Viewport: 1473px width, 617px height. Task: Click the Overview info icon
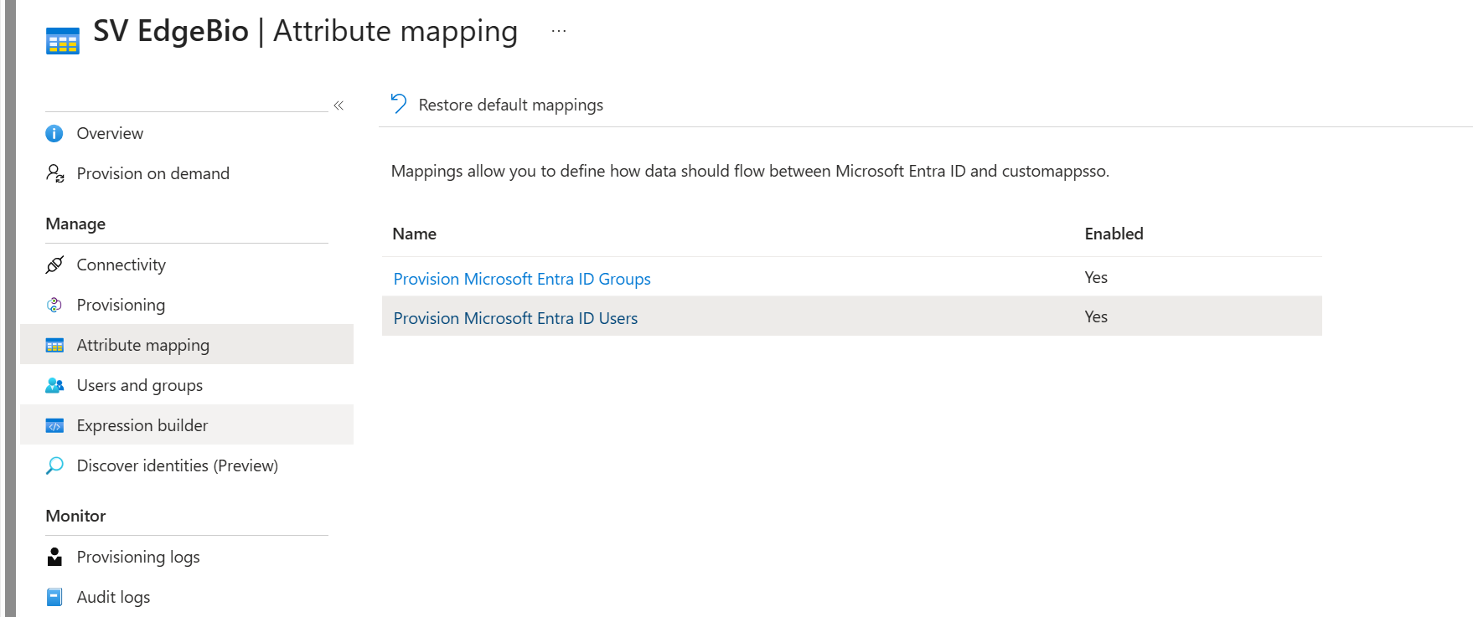pyautogui.click(x=54, y=133)
